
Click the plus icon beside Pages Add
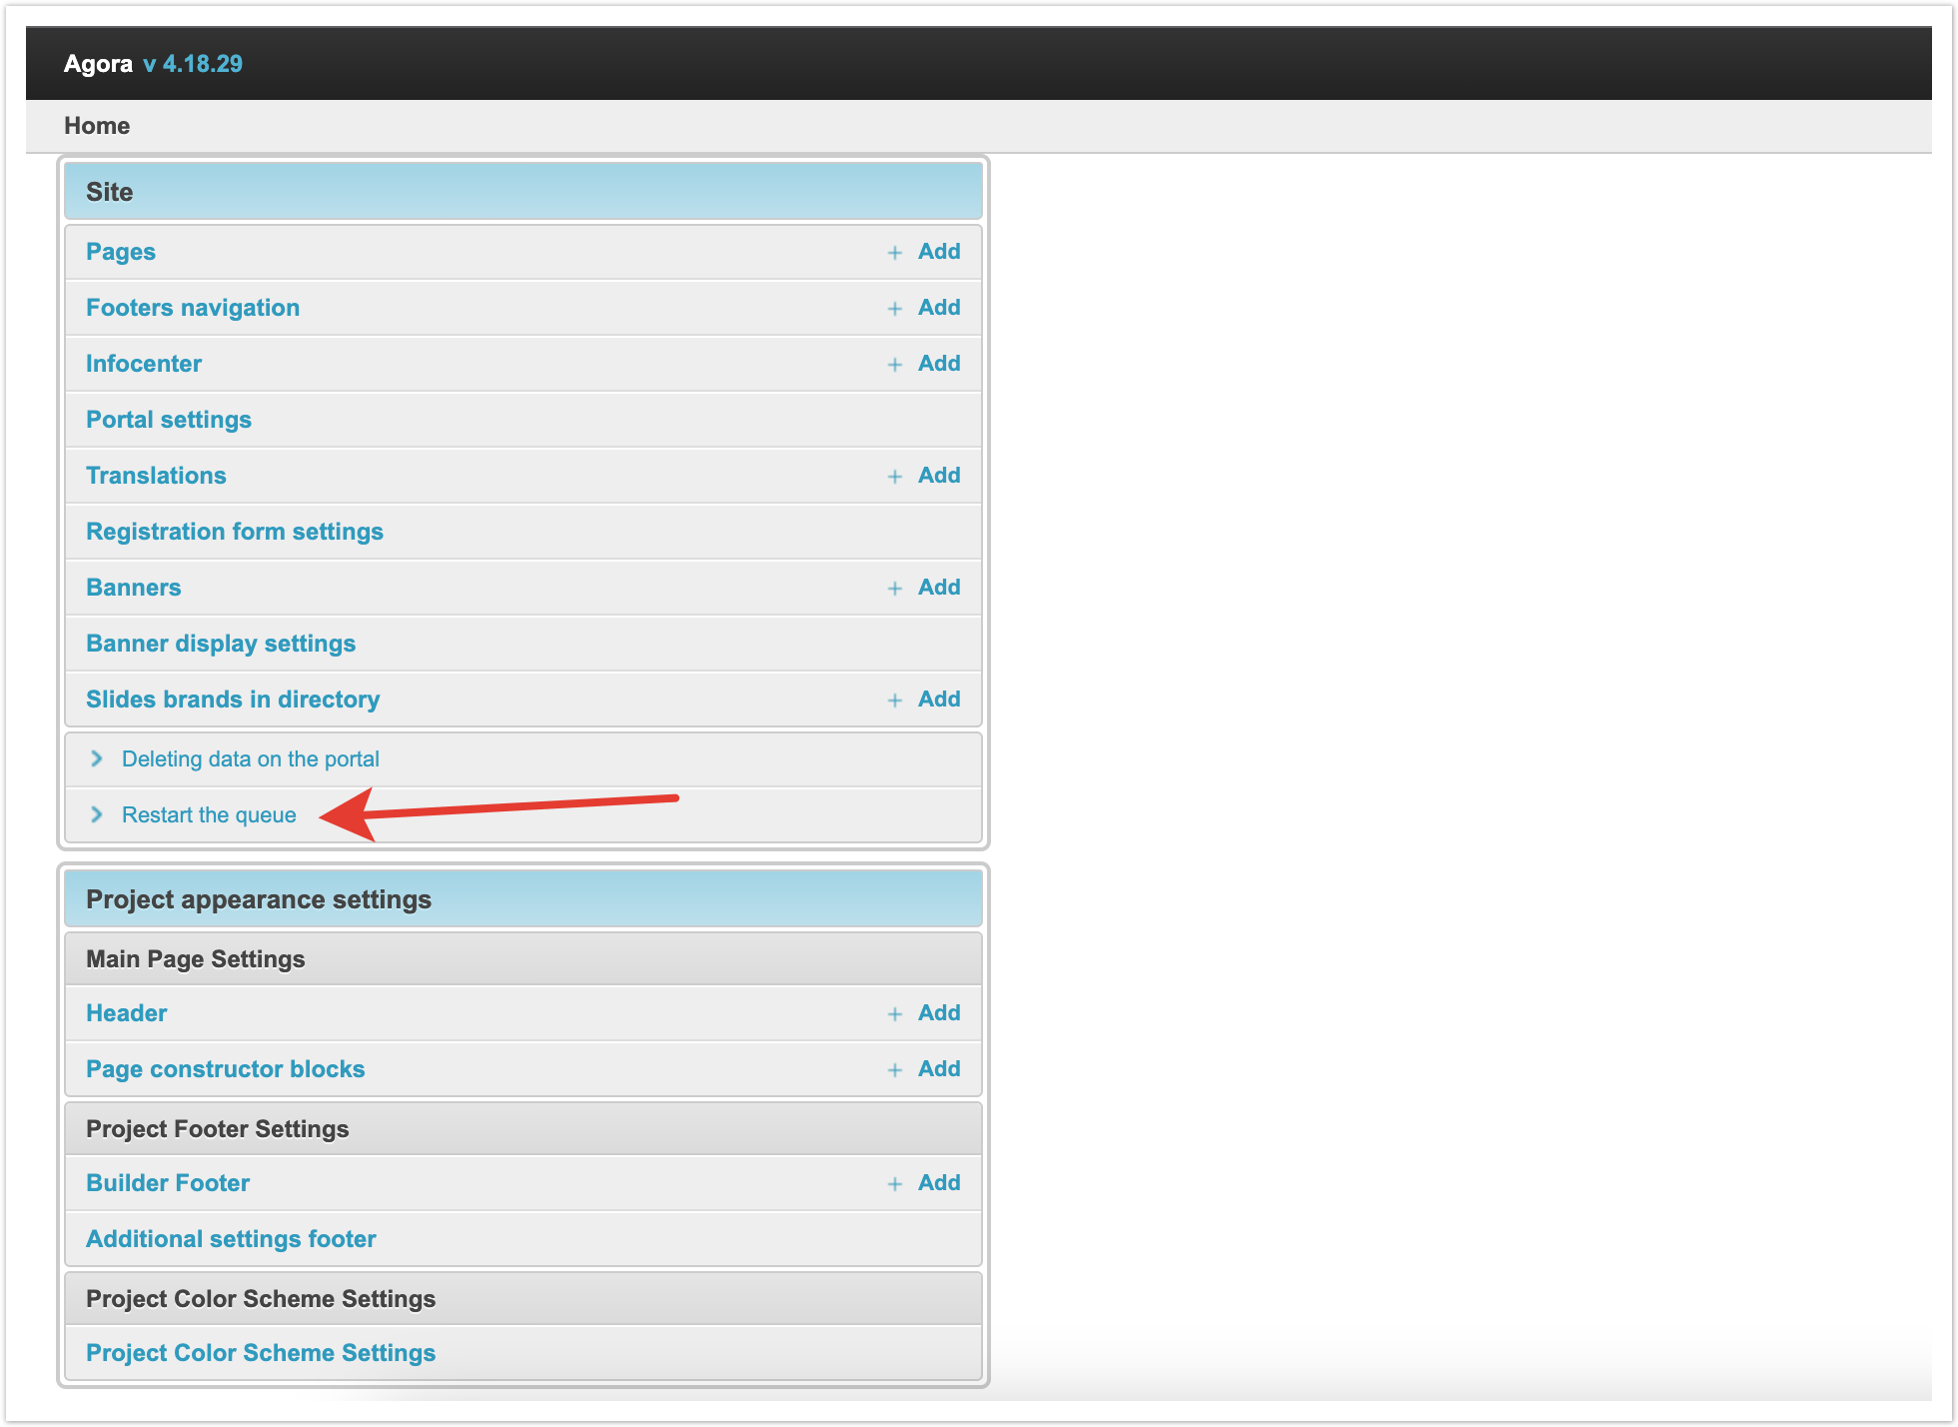[895, 253]
